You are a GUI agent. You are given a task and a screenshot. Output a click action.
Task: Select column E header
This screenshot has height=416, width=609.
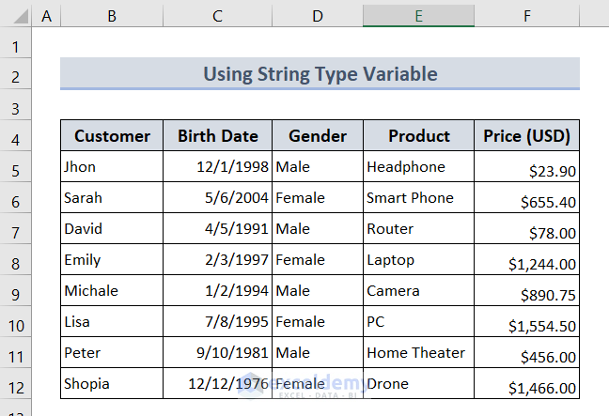click(x=418, y=16)
